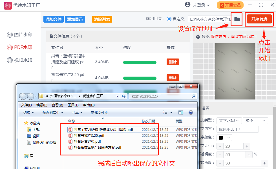
Task: Click the 清除列表 button
Action: click(102, 19)
